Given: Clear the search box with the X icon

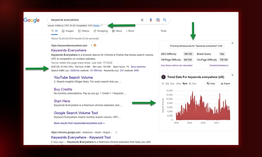Looking at the screenshot, I should click(x=142, y=20).
